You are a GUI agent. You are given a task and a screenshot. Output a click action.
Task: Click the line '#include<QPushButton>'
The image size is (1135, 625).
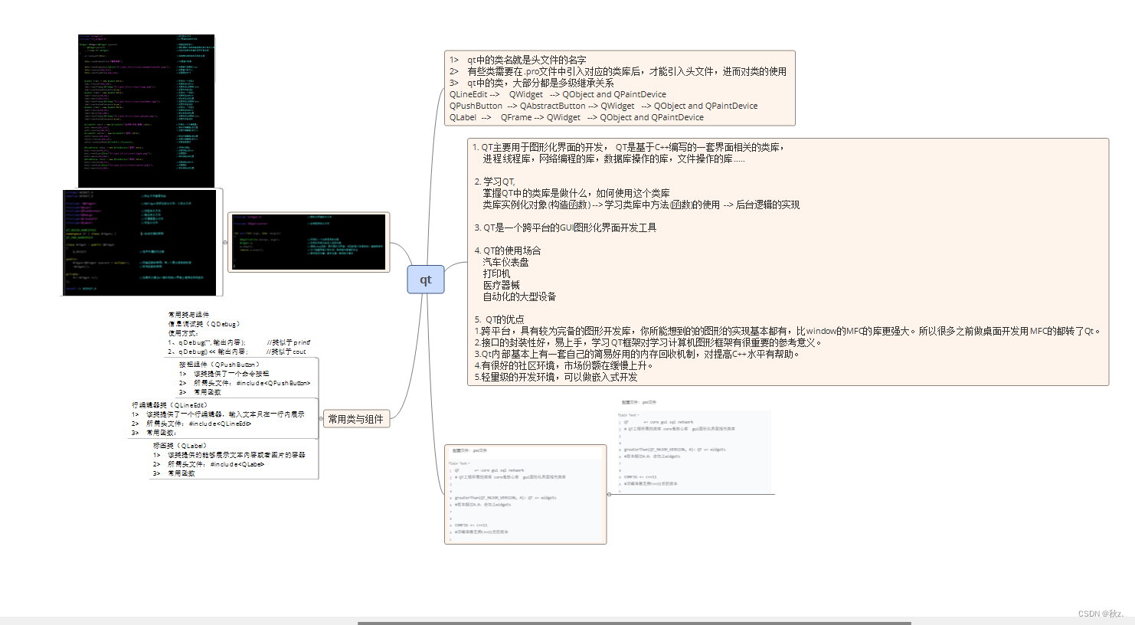pyautogui.click(x=244, y=383)
